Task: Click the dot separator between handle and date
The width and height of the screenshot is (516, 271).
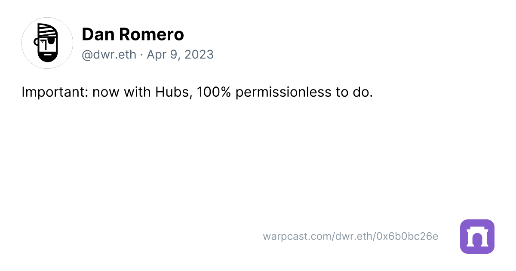Action: tap(141, 55)
